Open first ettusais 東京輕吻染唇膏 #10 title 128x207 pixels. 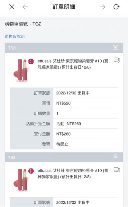pyautogui.click(x=73, y=64)
